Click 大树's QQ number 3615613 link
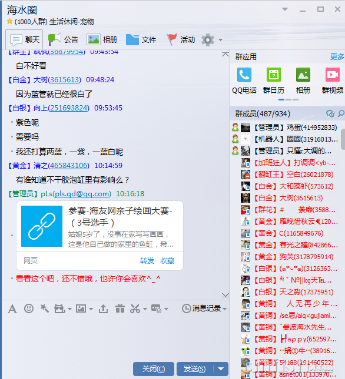The width and height of the screenshot is (345, 379). coord(64,80)
